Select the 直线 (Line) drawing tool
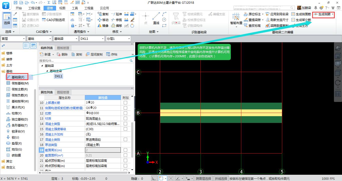Viewport: 342px width, 181px height. coord(156,19)
